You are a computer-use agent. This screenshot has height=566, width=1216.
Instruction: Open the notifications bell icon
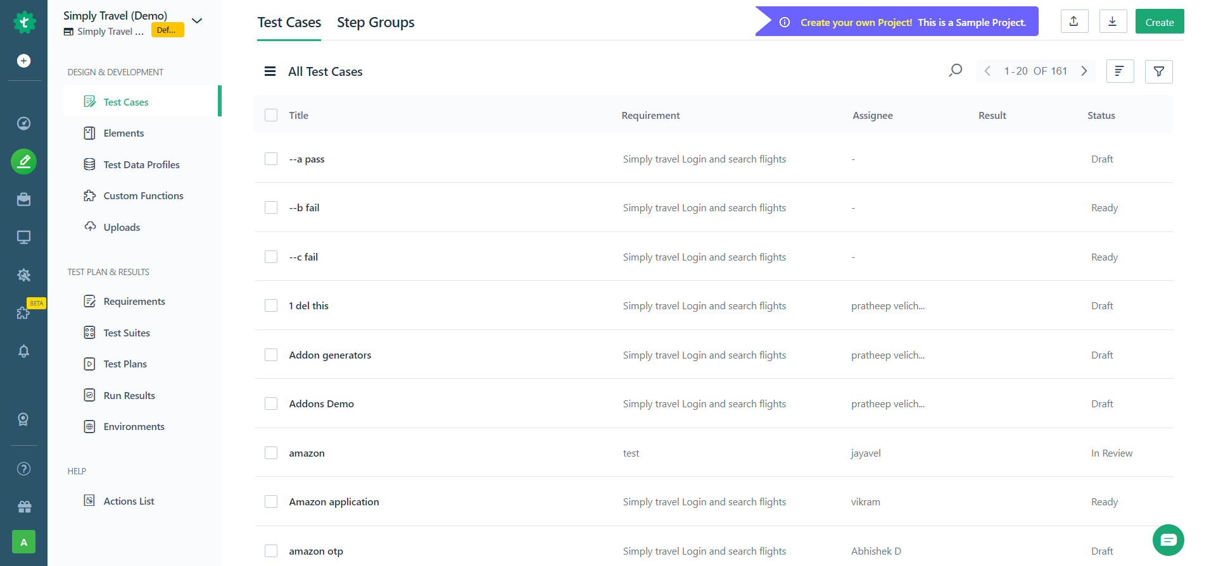24,351
